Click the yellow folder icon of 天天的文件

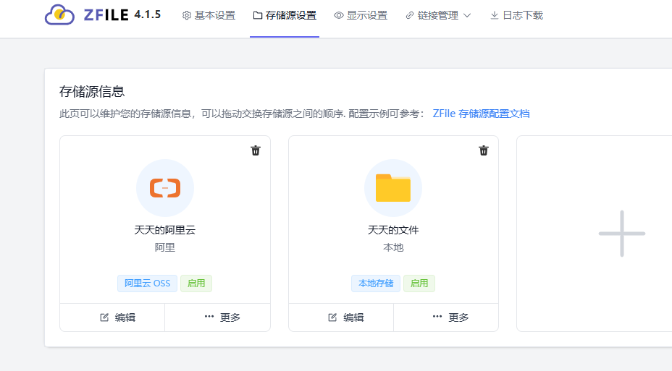(393, 188)
